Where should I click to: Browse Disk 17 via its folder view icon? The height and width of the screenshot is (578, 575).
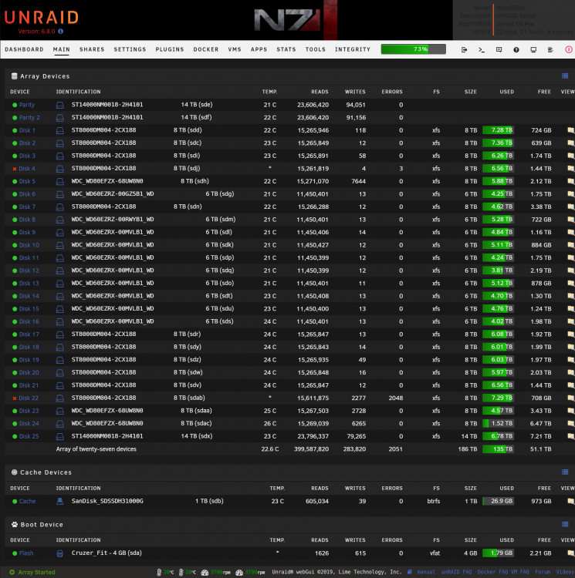(570, 334)
